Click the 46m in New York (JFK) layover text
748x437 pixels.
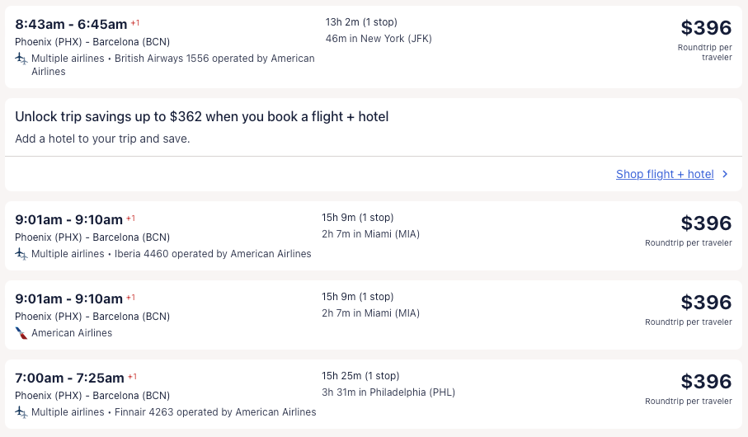point(379,39)
